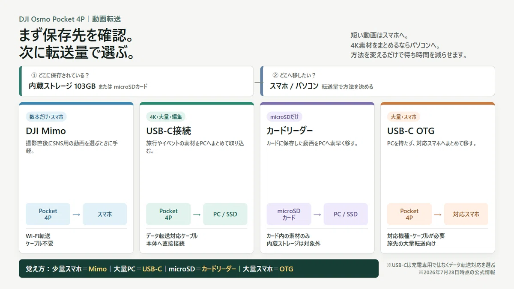The height and width of the screenshot is (289, 514).
Task: Click "大量スマホ＝OTG" in the banner
Action: point(268,269)
